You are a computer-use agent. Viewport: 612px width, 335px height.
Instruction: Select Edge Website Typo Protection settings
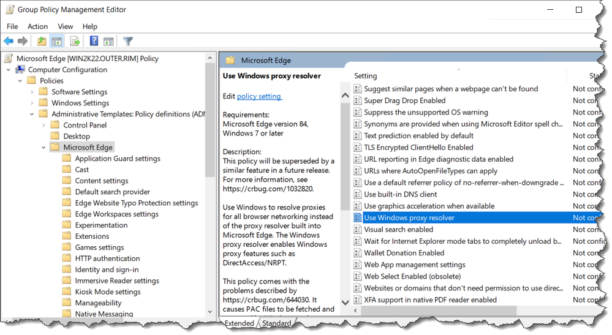(136, 203)
